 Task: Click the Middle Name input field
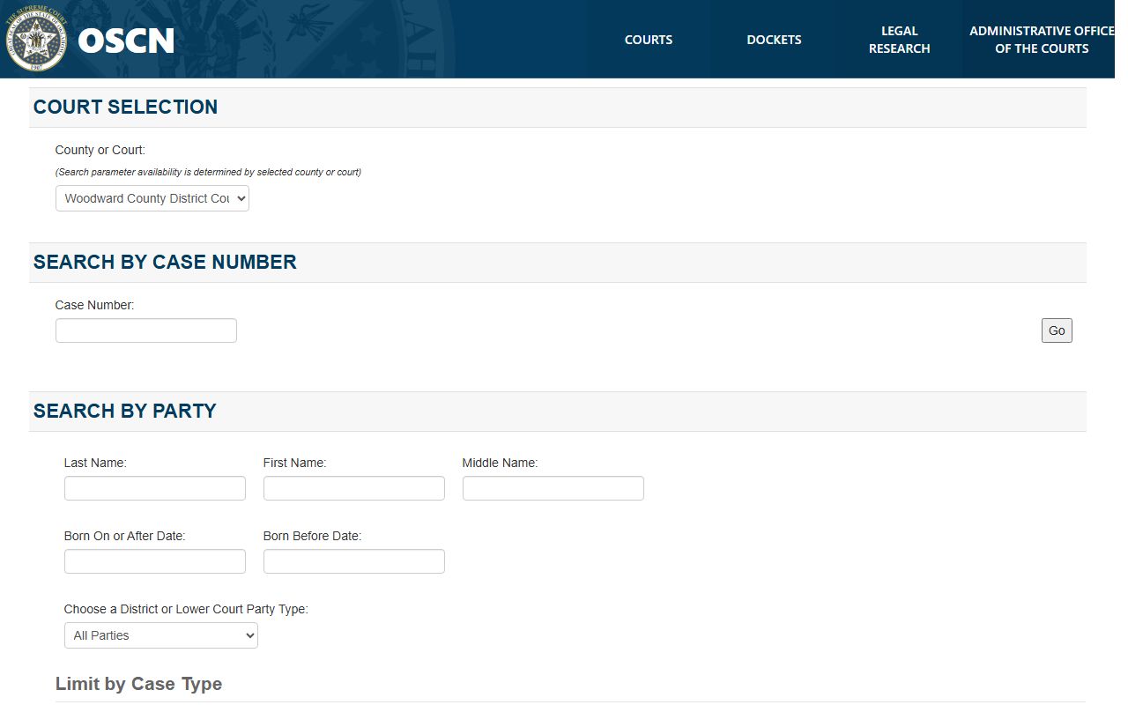(x=553, y=488)
